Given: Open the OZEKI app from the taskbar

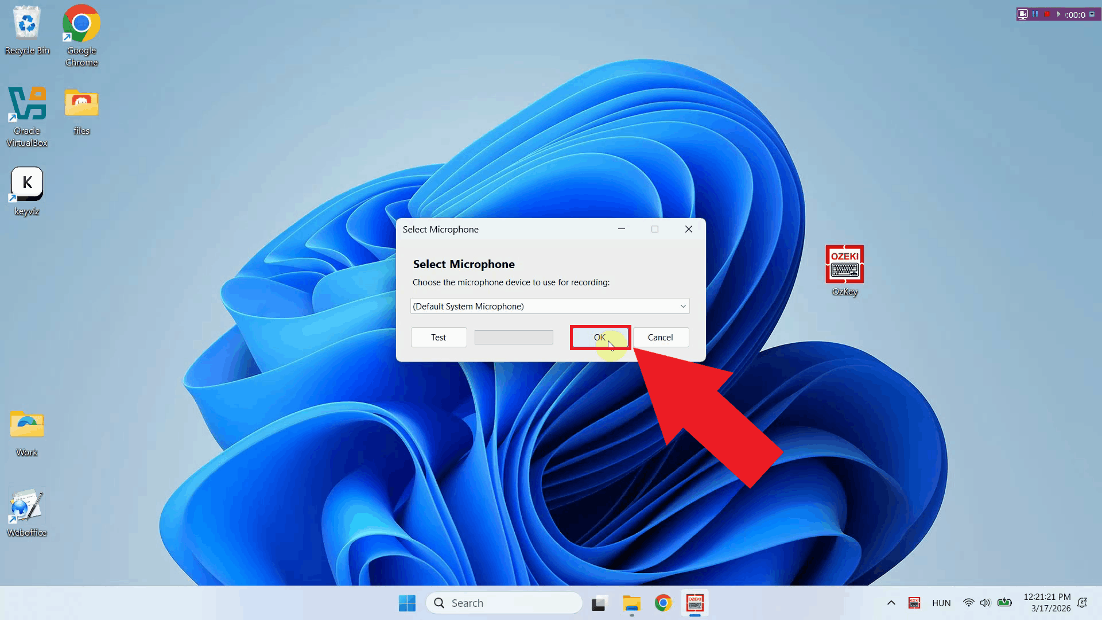Looking at the screenshot, I should [694, 603].
